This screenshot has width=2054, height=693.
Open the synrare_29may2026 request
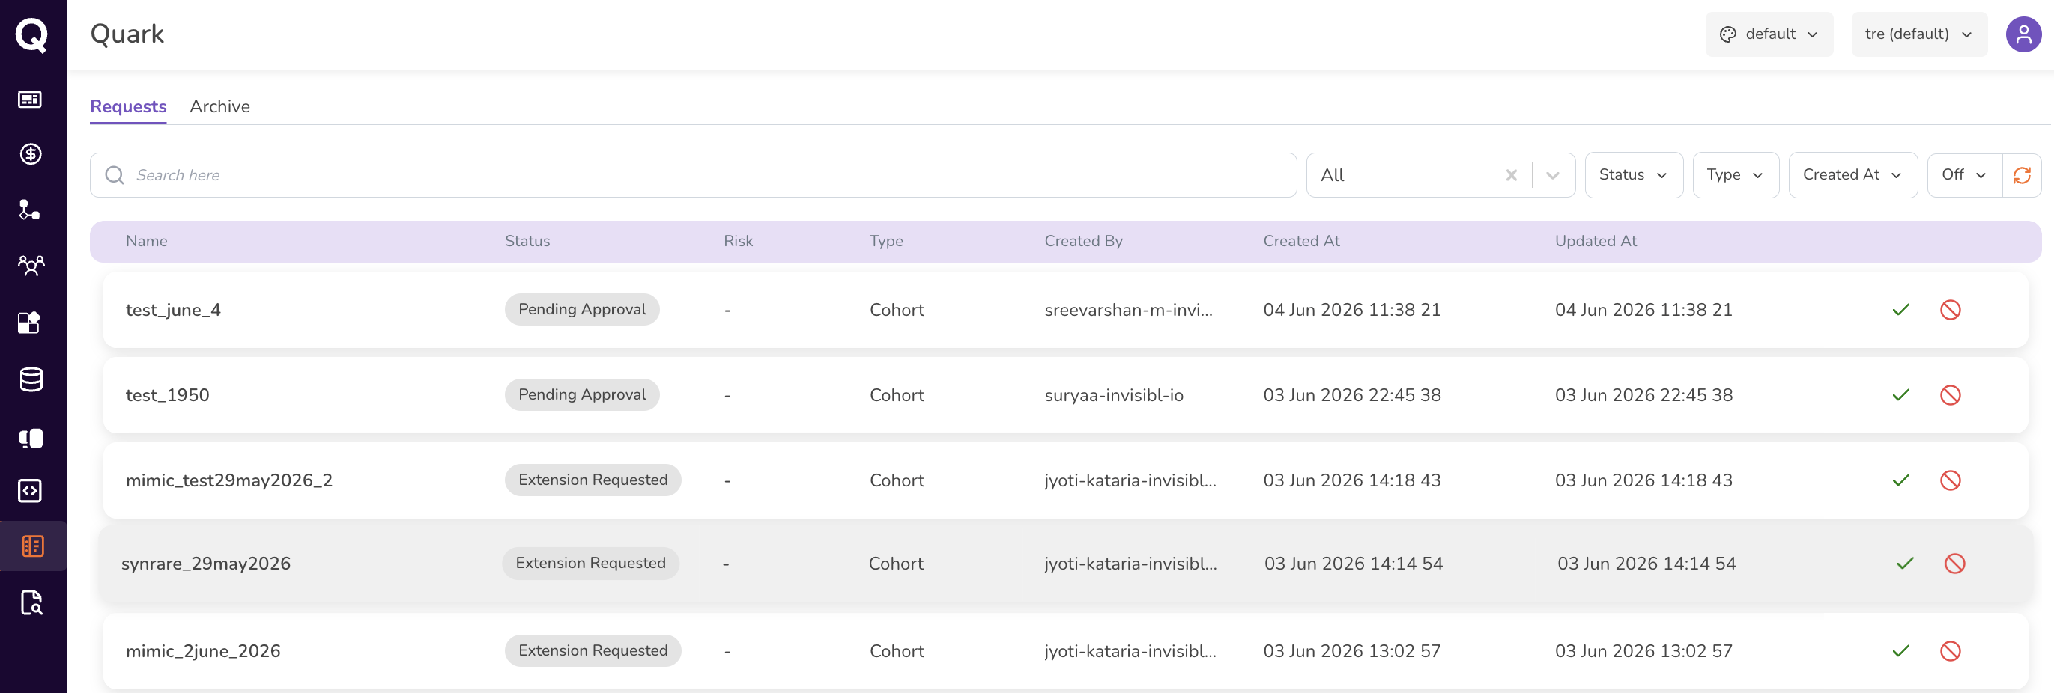click(1065, 564)
